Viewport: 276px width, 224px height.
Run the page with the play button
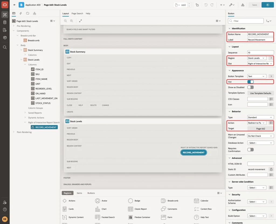click(268, 5)
